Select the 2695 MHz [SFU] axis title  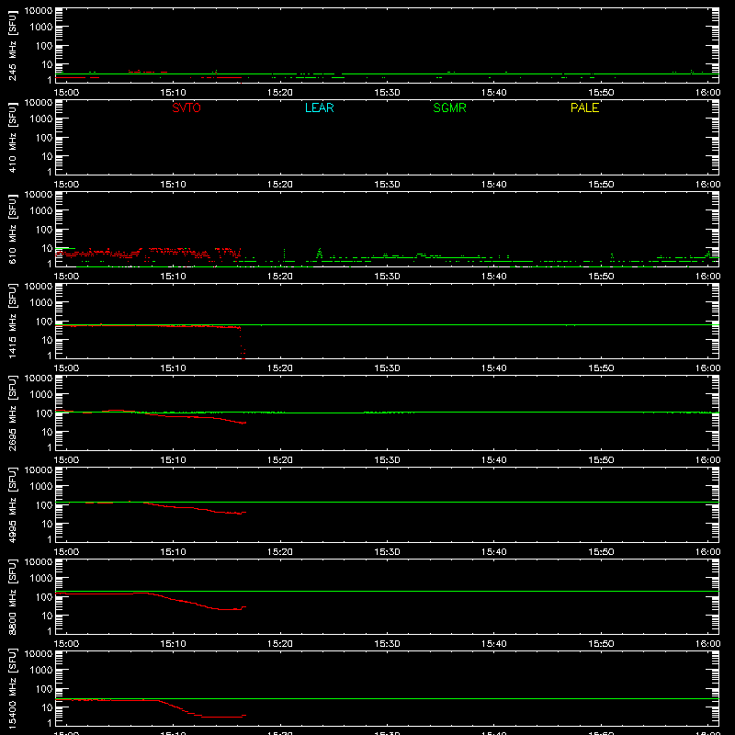point(12,413)
